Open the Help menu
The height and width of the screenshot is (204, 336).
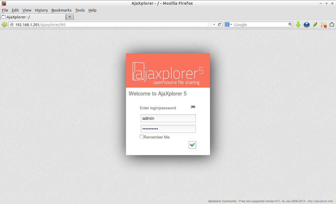pyautogui.click(x=92, y=10)
